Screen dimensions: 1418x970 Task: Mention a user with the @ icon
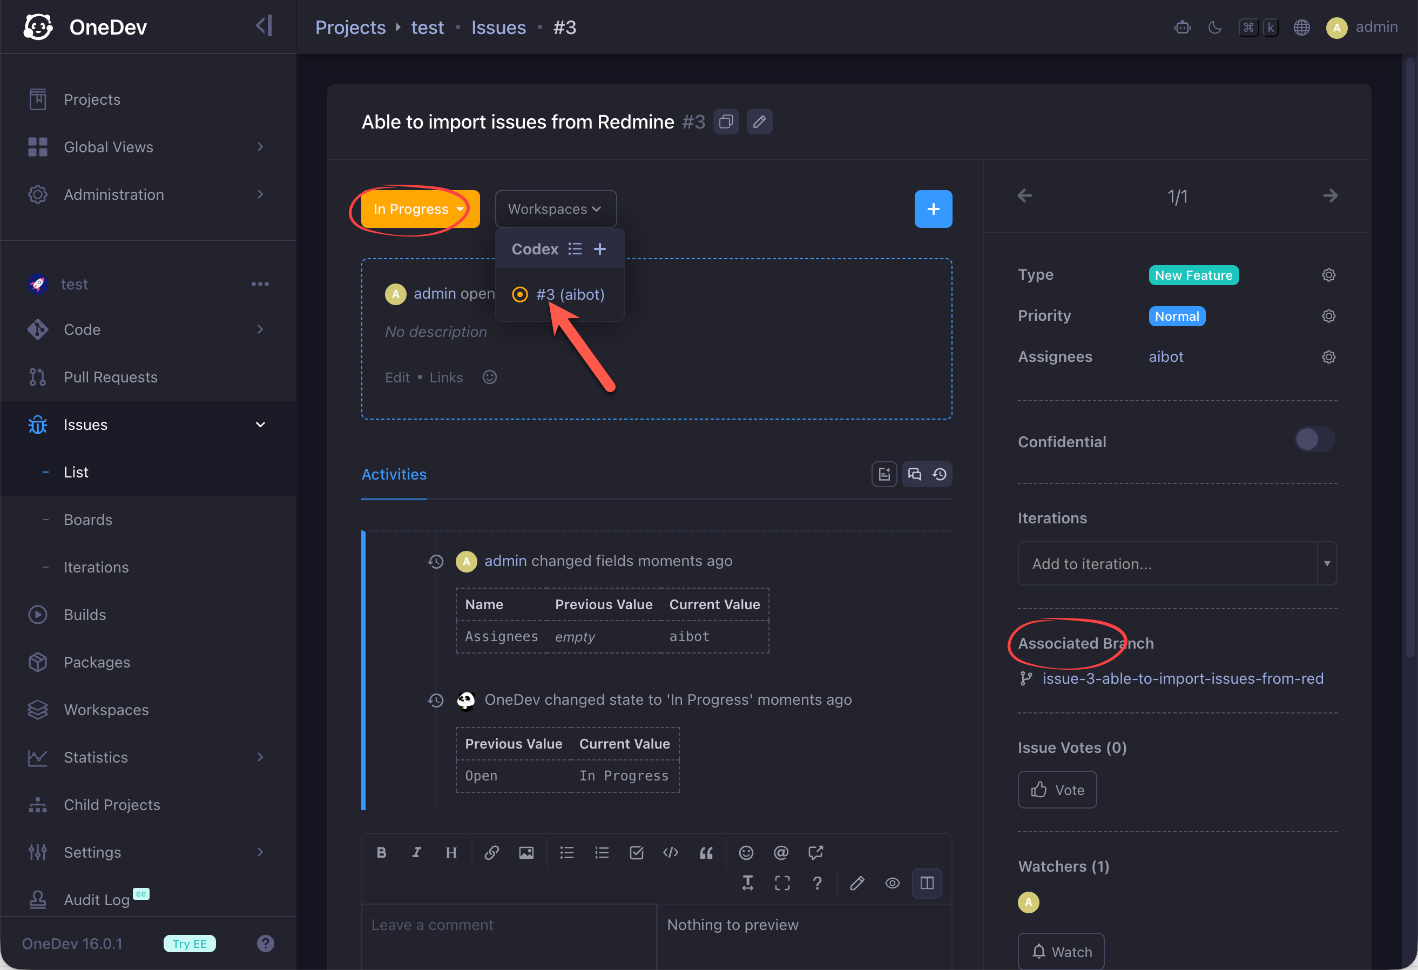780,852
